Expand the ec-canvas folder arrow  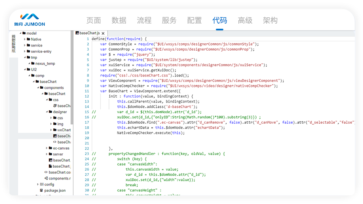47,148
